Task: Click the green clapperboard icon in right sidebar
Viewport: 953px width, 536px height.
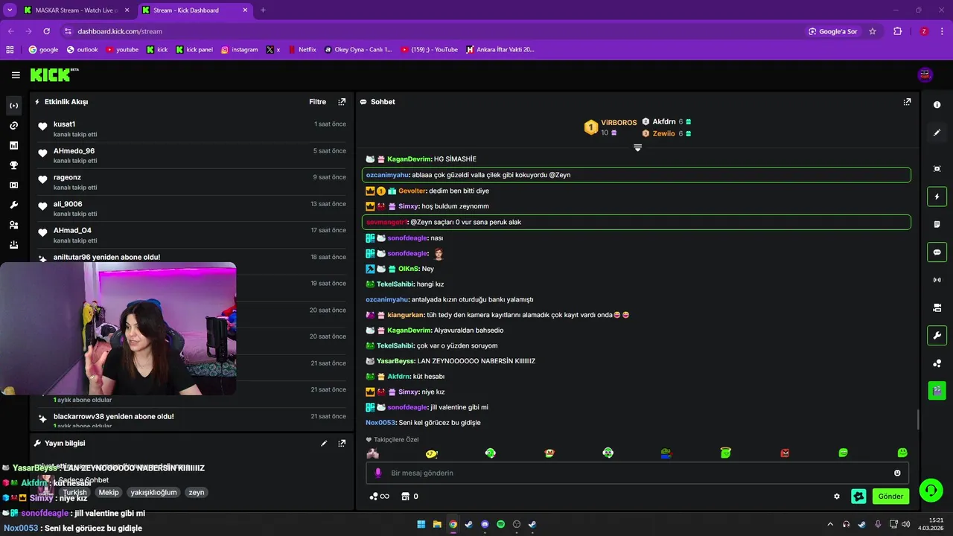Action: [937, 390]
